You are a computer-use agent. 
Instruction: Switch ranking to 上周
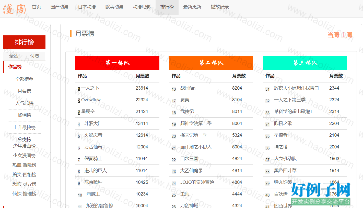[346, 35]
